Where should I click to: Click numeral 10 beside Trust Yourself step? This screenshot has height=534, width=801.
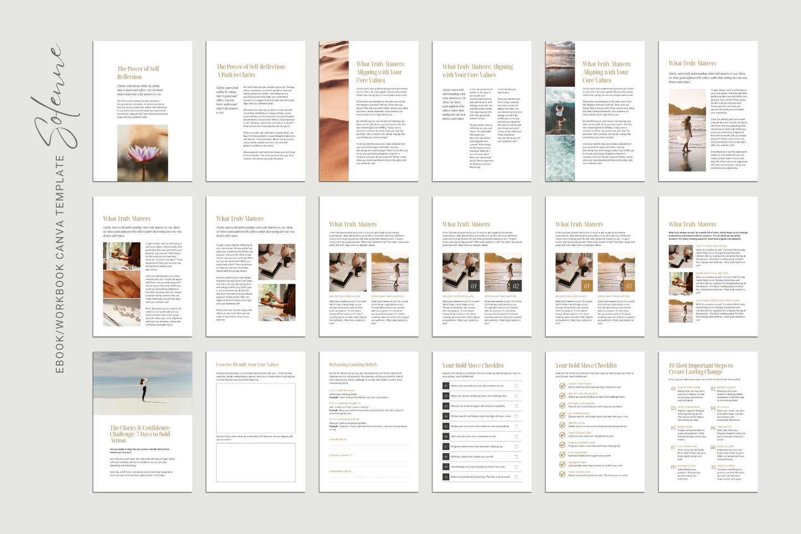click(x=713, y=467)
